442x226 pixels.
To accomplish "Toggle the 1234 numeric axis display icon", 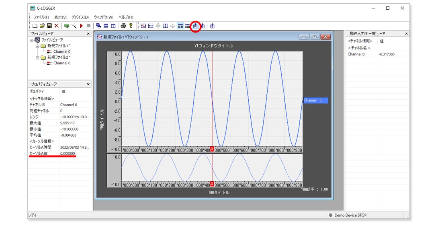I will click(x=180, y=26).
